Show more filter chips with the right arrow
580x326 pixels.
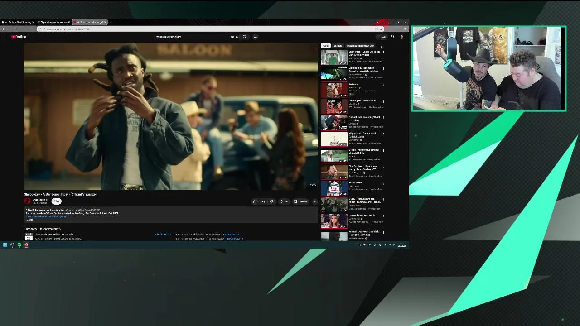381,46
